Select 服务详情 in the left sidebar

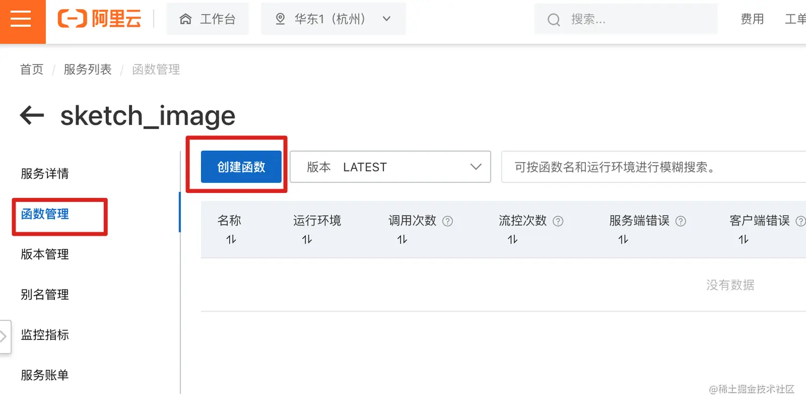click(45, 174)
